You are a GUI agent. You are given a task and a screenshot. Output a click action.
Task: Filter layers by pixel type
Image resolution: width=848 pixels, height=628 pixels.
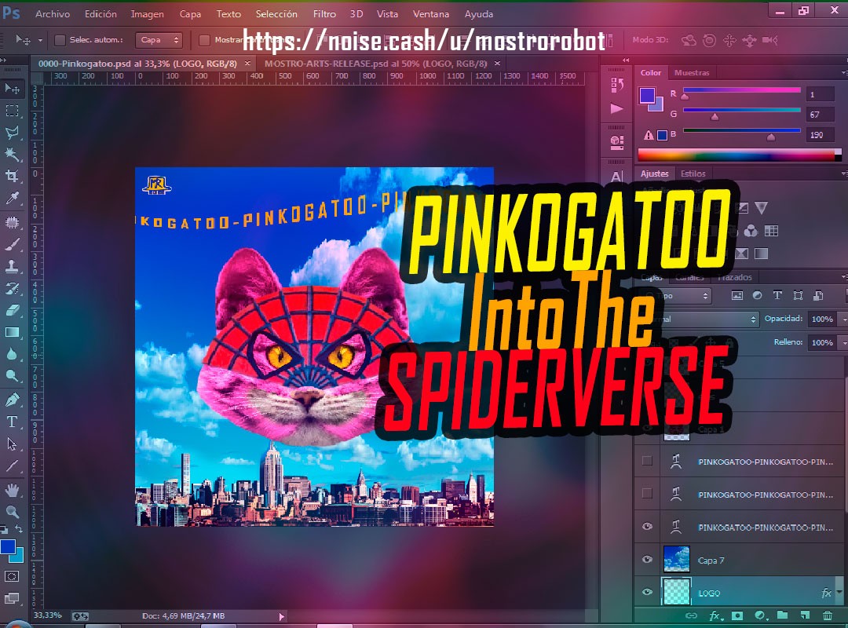737,295
